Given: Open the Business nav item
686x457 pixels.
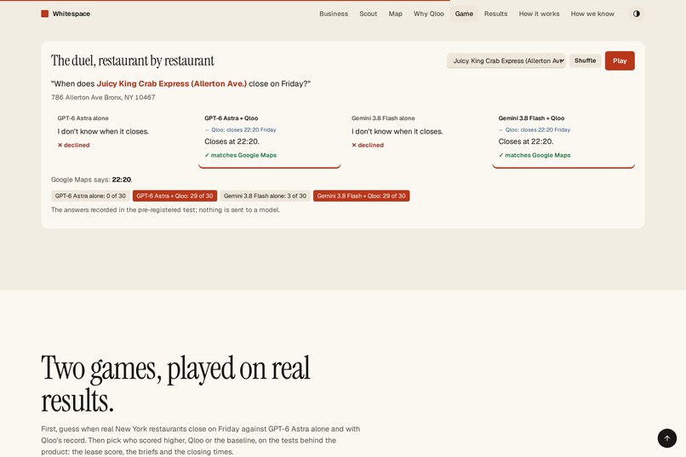Looking at the screenshot, I should click(x=334, y=14).
